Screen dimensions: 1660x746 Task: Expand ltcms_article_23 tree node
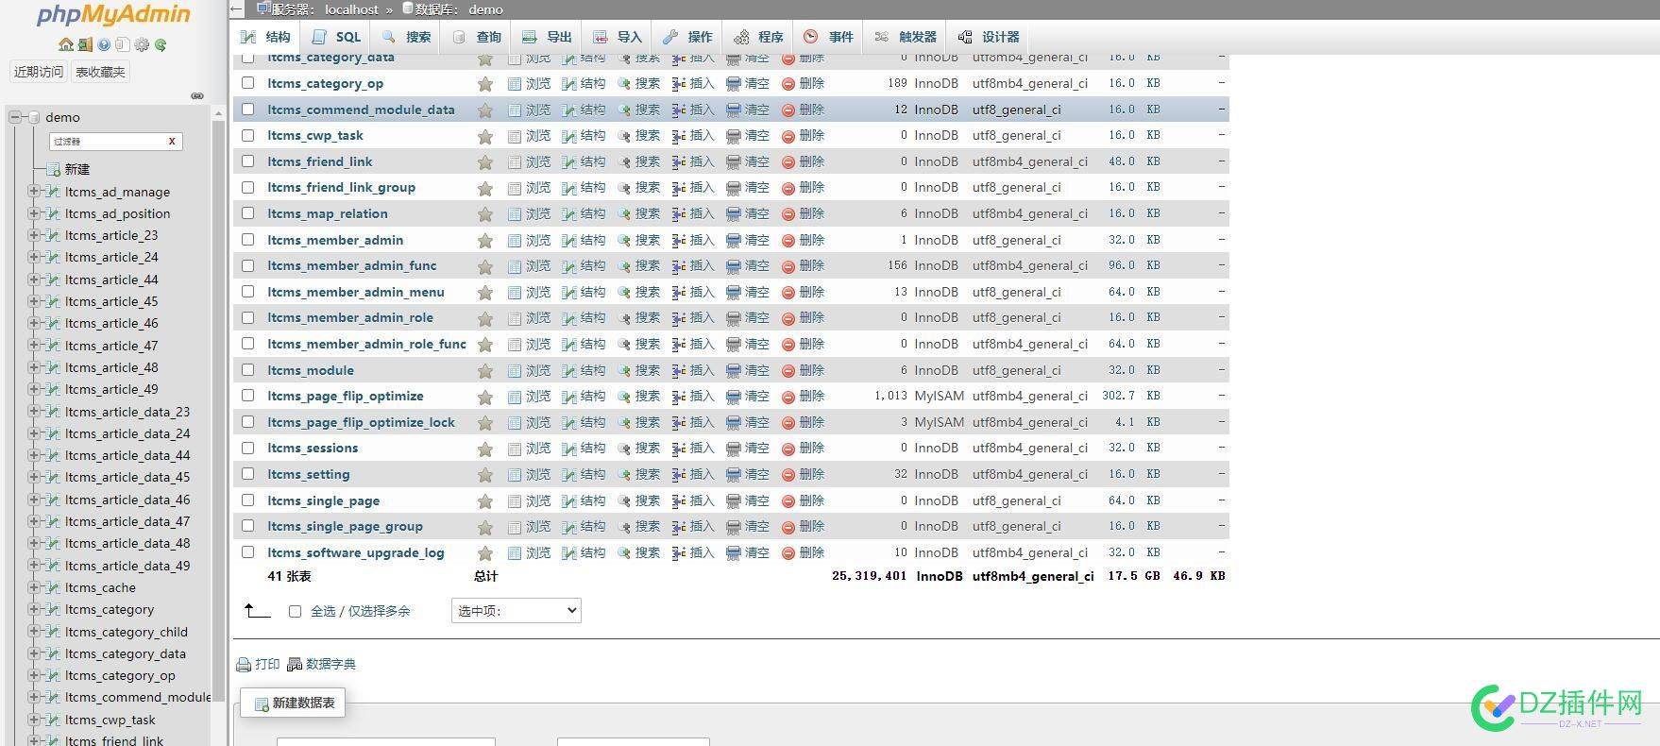pyautogui.click(x=33, y=235)
